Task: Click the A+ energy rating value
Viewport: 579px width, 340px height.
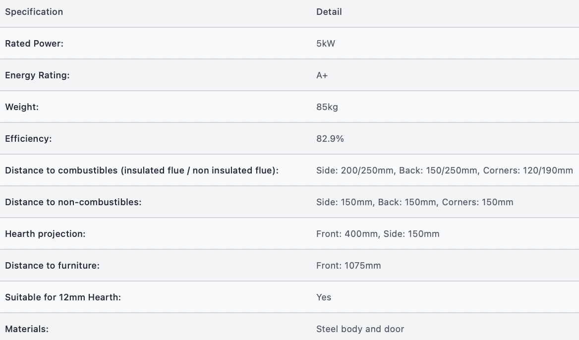Action: click(x=322, y=75)
